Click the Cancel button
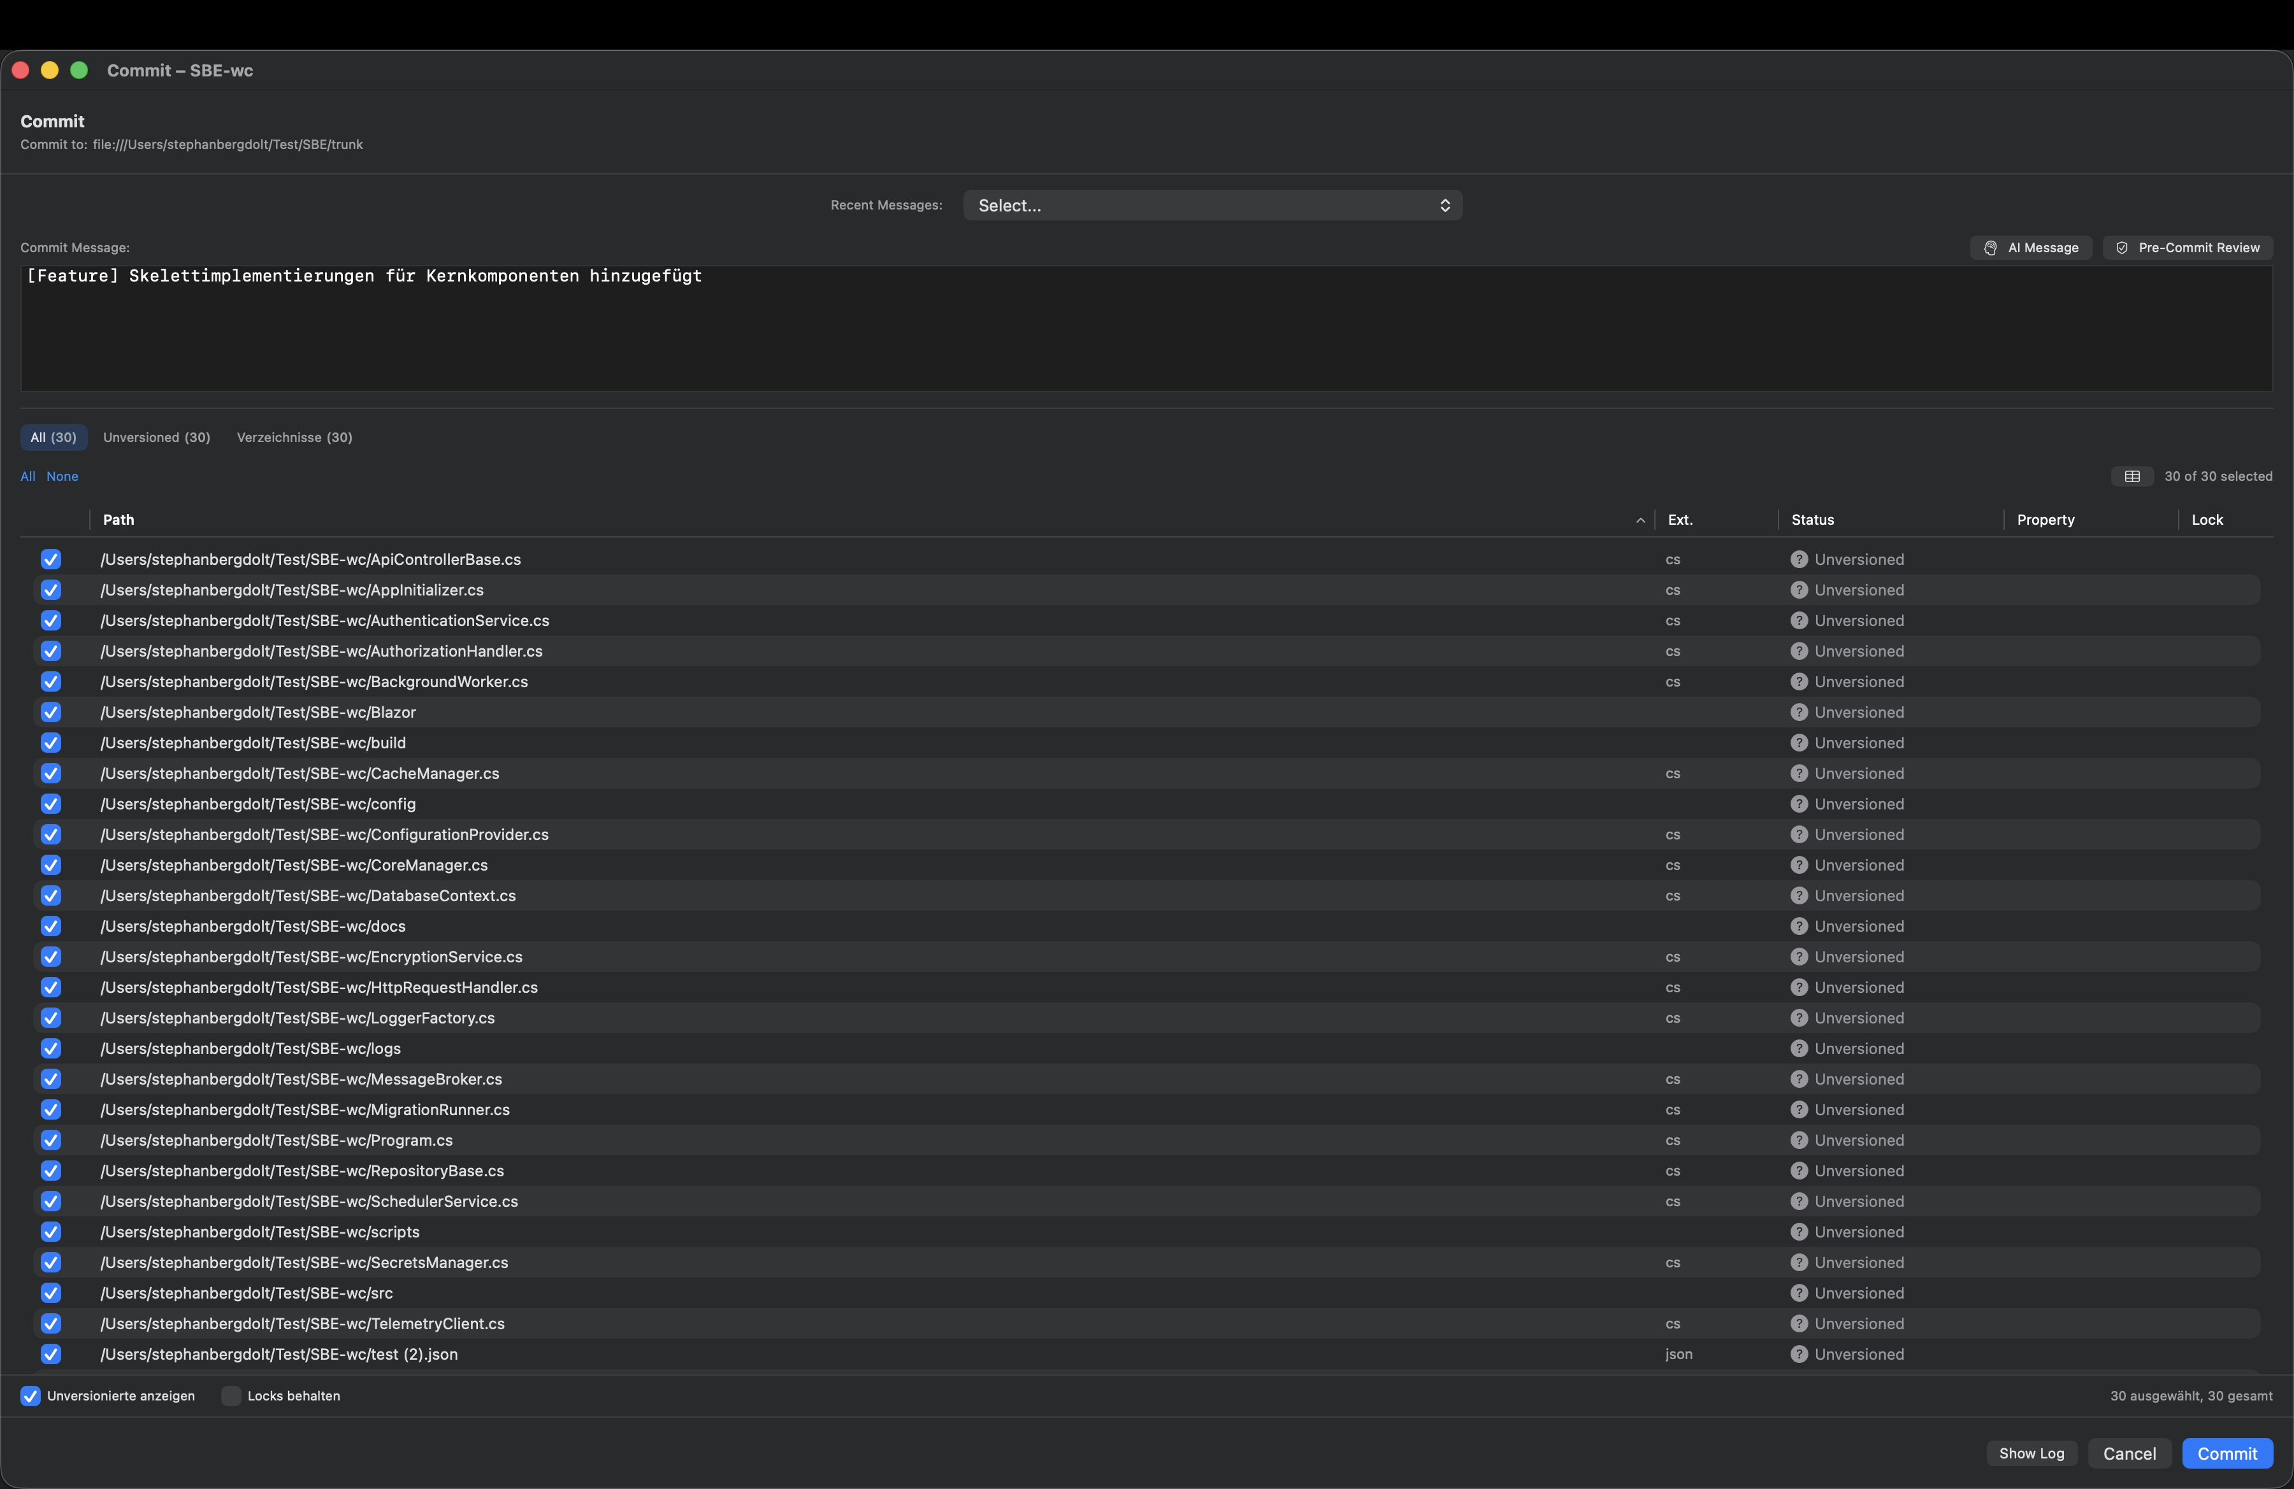The height and width of the screenshot is (1489, 2294). [x=2129, y=1453]
